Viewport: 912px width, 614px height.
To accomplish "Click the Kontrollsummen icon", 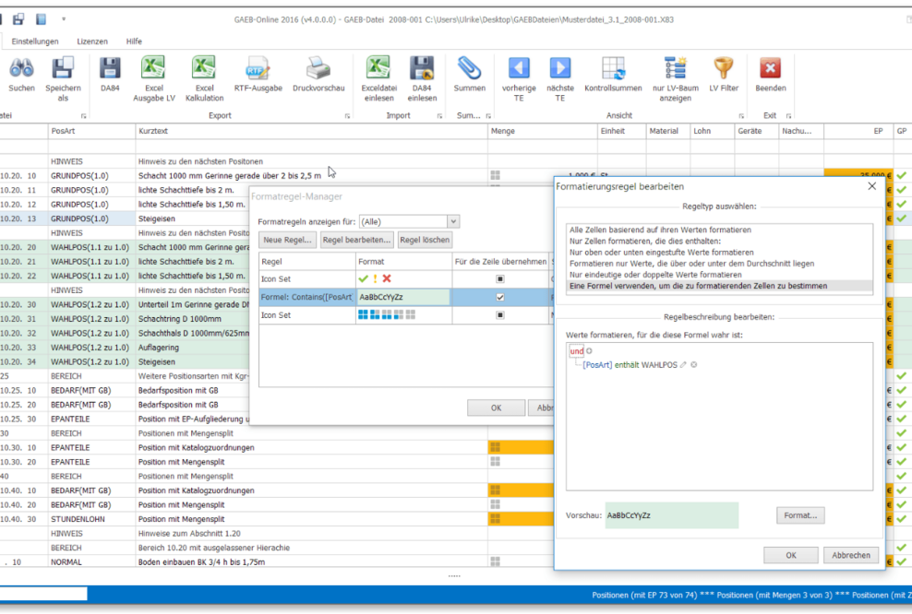I will pos(613,69).
